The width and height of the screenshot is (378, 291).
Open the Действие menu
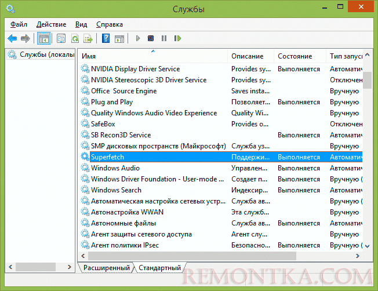click(x=51, y=24)
